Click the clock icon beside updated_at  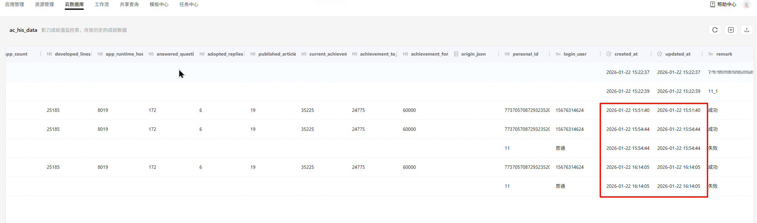point(660,54)
